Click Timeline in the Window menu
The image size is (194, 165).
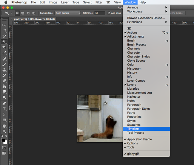pos(133,129)
